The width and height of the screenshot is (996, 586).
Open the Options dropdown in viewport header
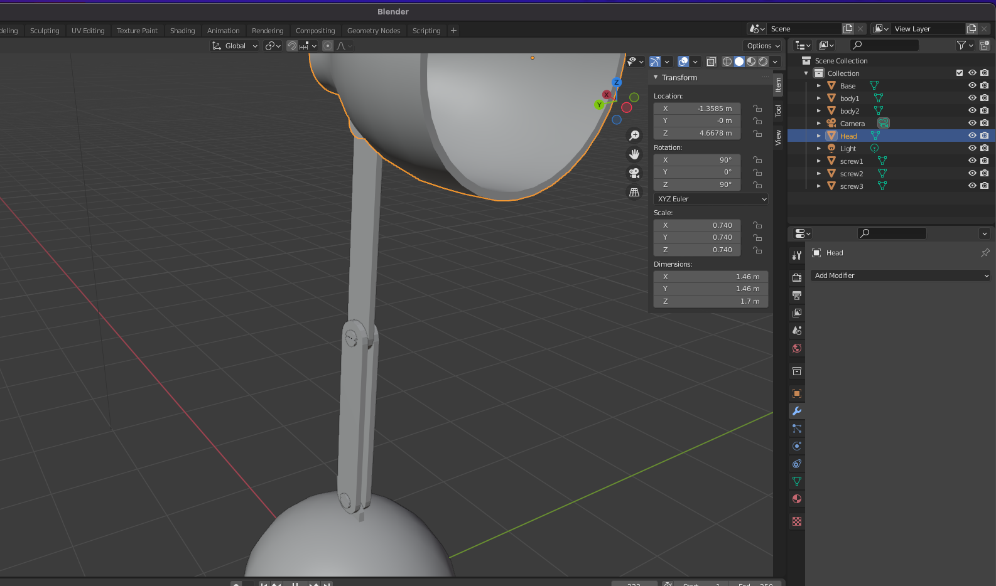[763, 46]
